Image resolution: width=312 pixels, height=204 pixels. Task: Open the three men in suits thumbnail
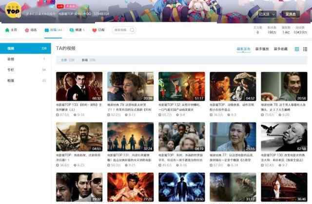coord(79,187)
